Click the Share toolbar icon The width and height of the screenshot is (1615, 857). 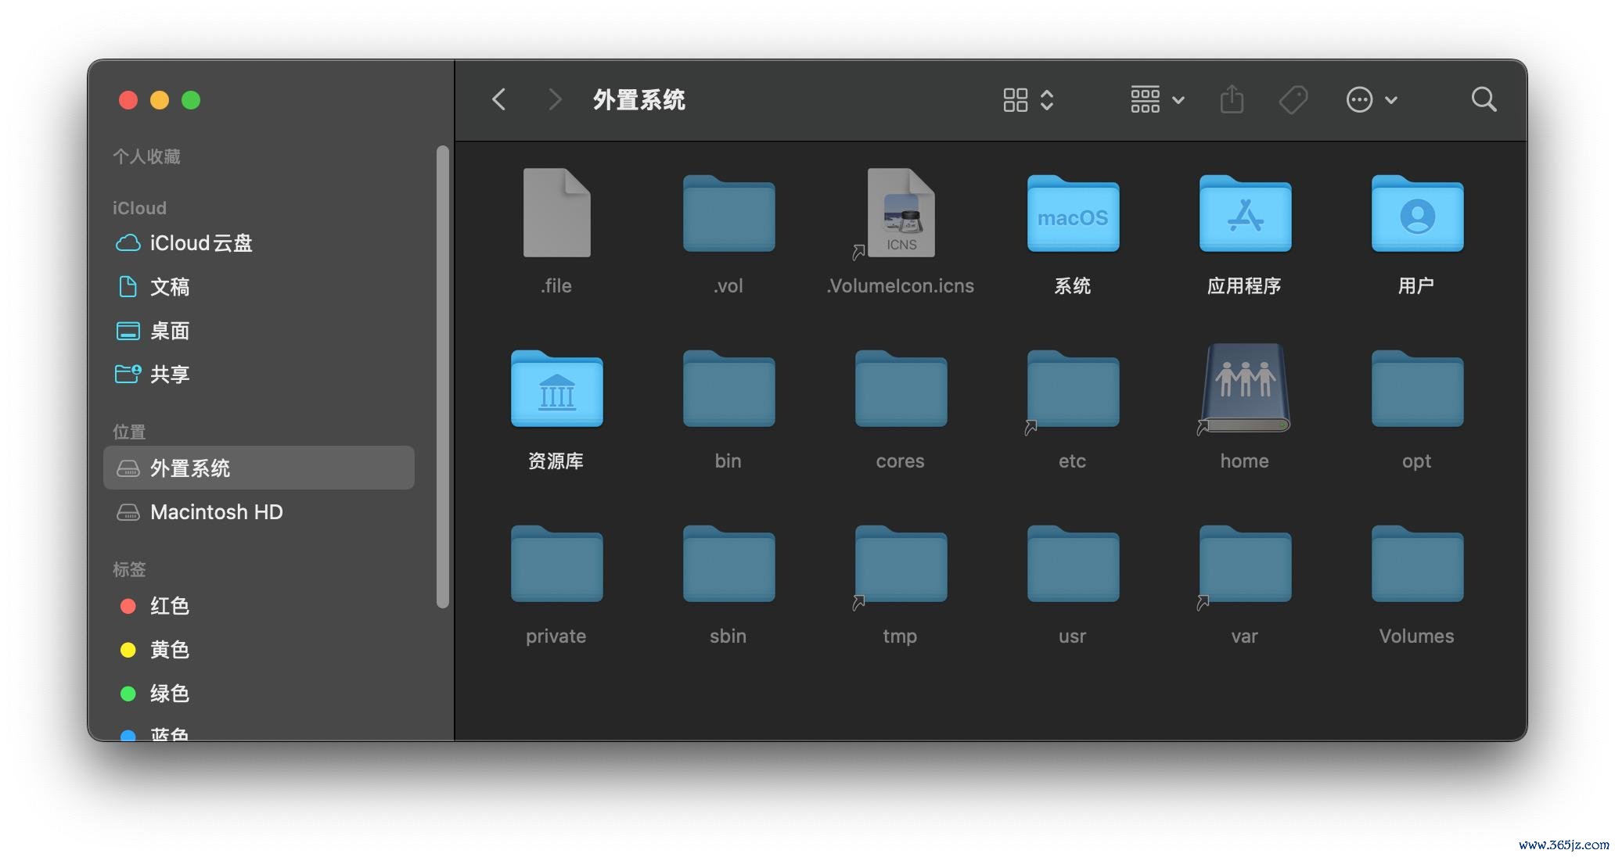[x=1232, y=100]
